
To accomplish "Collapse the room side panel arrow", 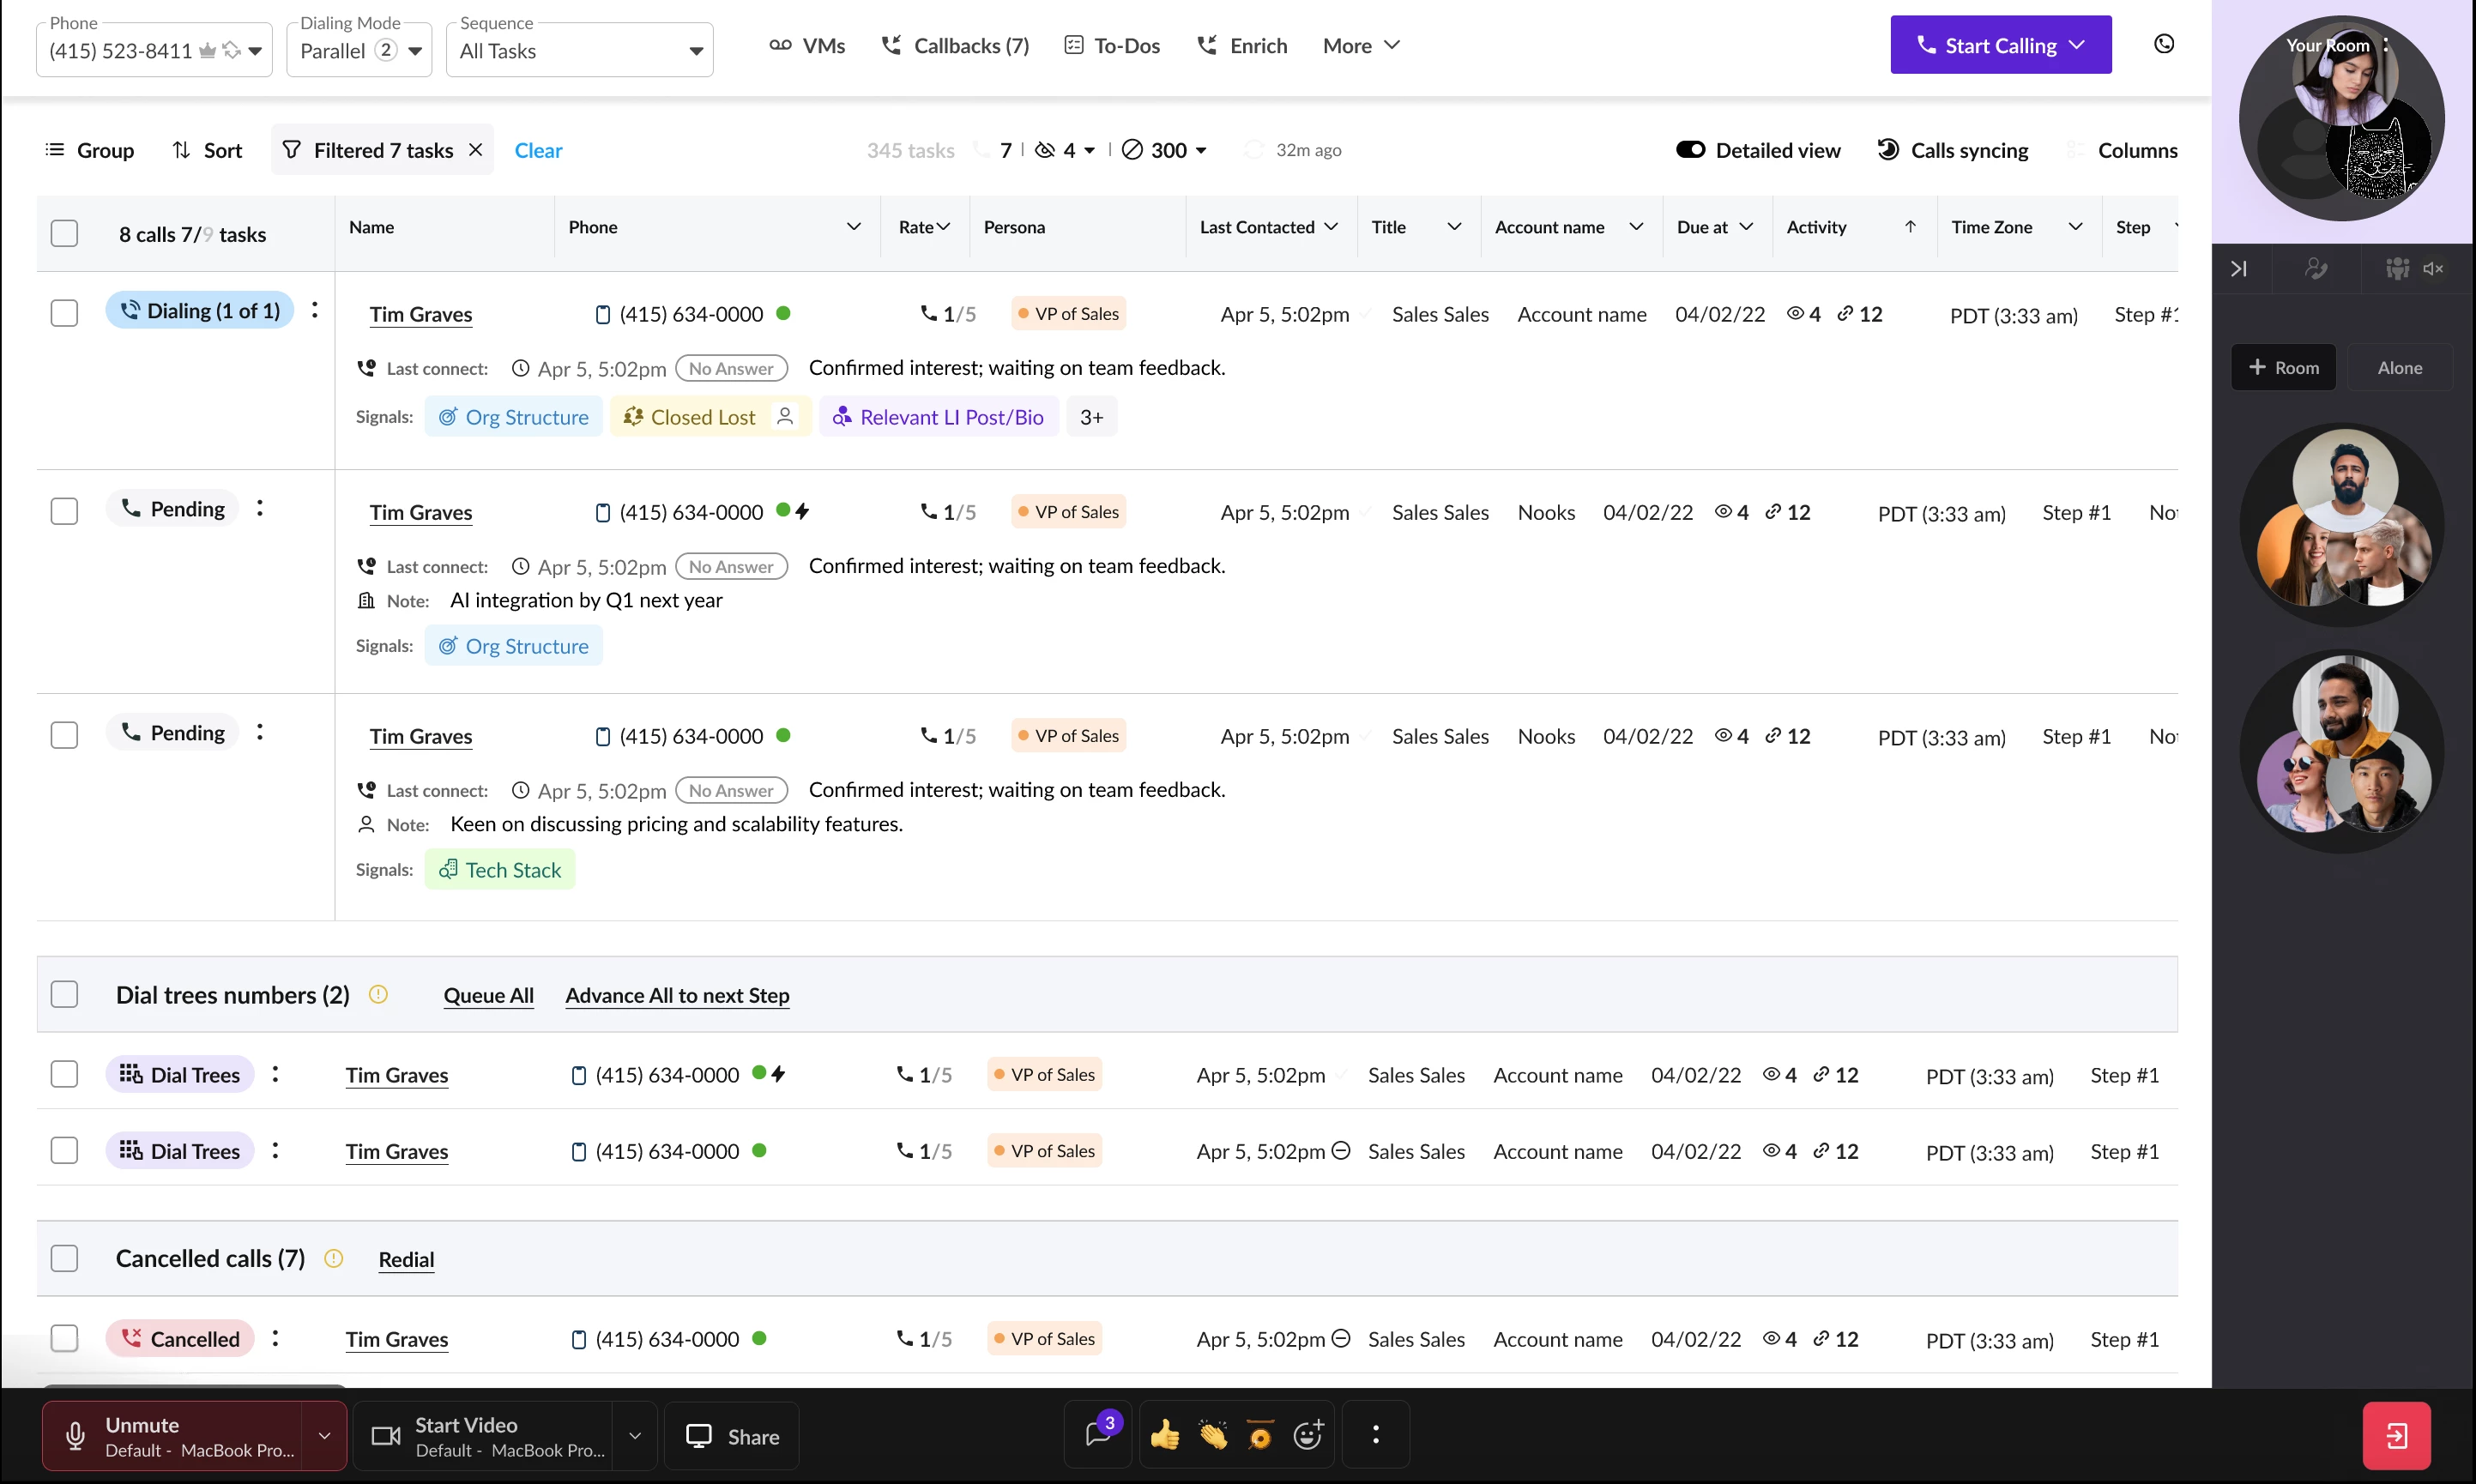I will (x=2239, y=268).
